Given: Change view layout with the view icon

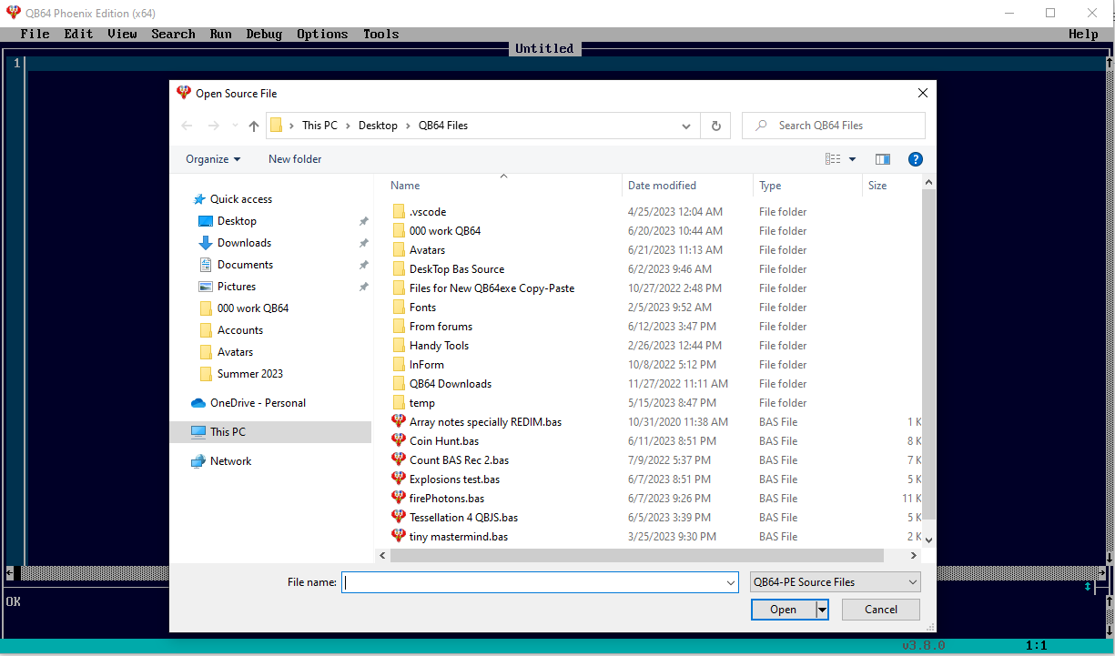Looking at the screenshot, I should coord(833,159).
